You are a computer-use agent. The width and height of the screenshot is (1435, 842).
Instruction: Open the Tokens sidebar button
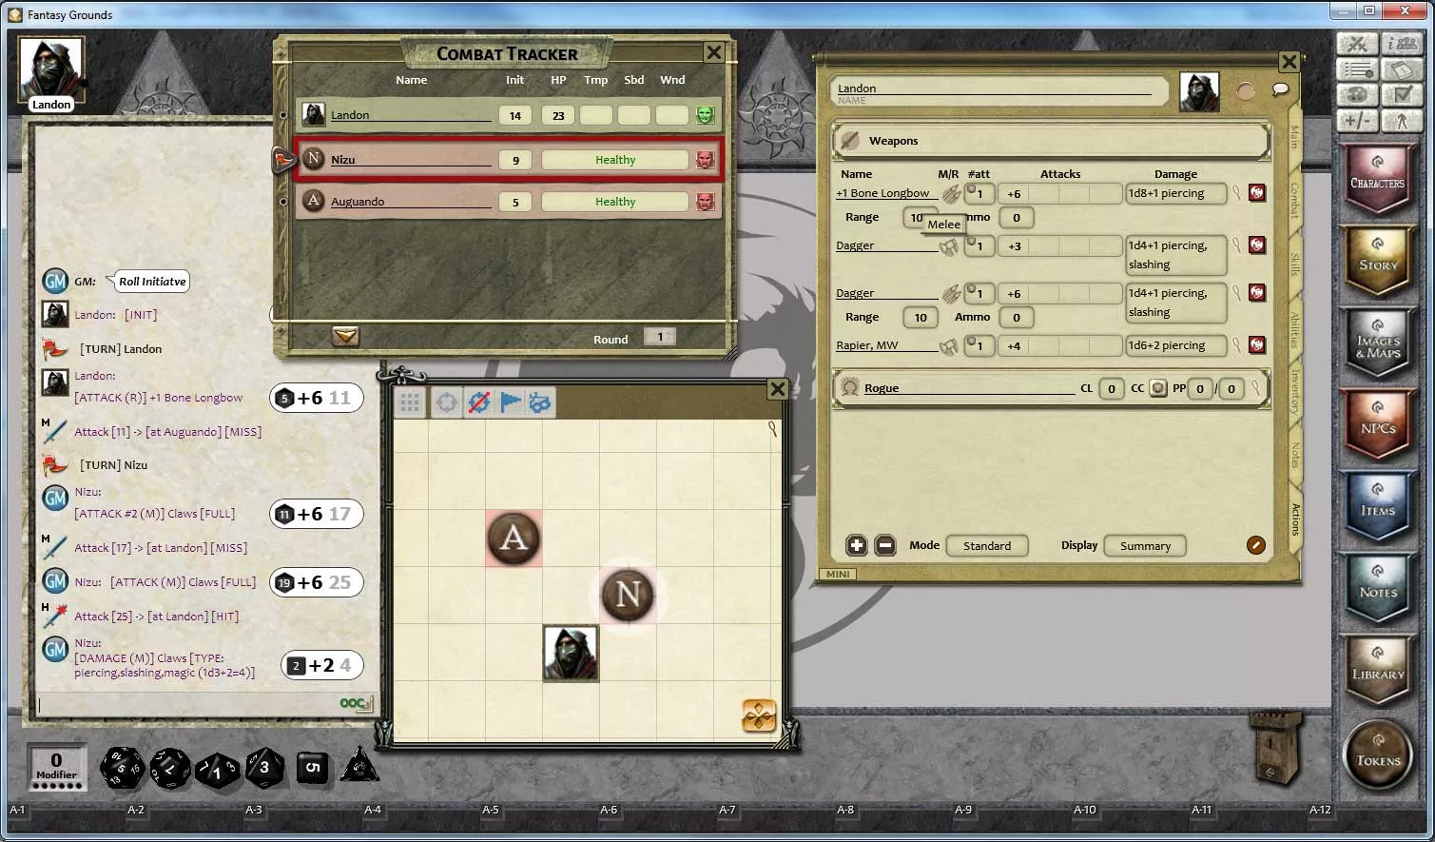1378,756
